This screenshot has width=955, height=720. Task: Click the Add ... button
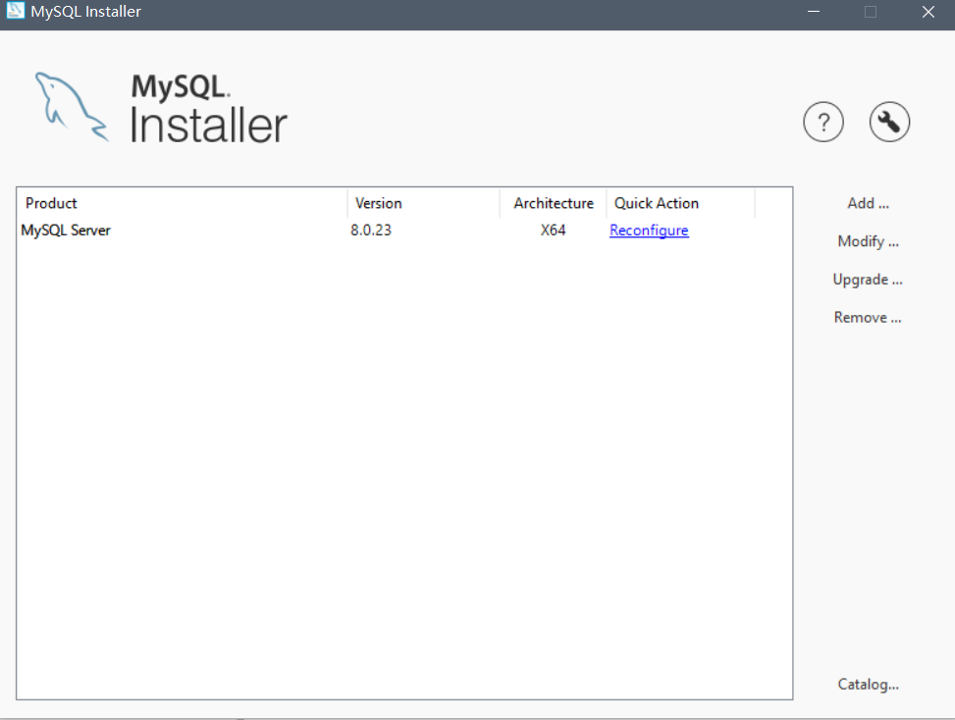pos(868,203)
